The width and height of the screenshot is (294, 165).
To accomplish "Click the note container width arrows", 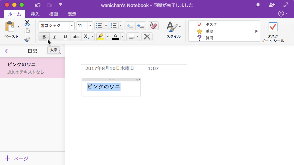I will click(x=138, y=80).
